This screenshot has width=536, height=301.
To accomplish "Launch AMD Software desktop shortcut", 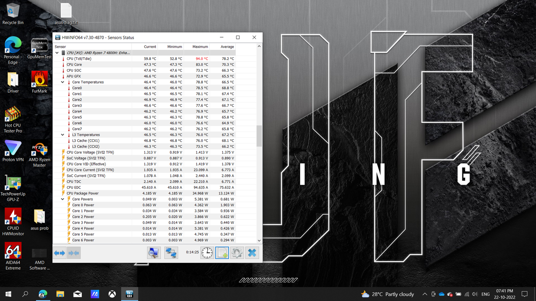I will click(x=39, y=259).
